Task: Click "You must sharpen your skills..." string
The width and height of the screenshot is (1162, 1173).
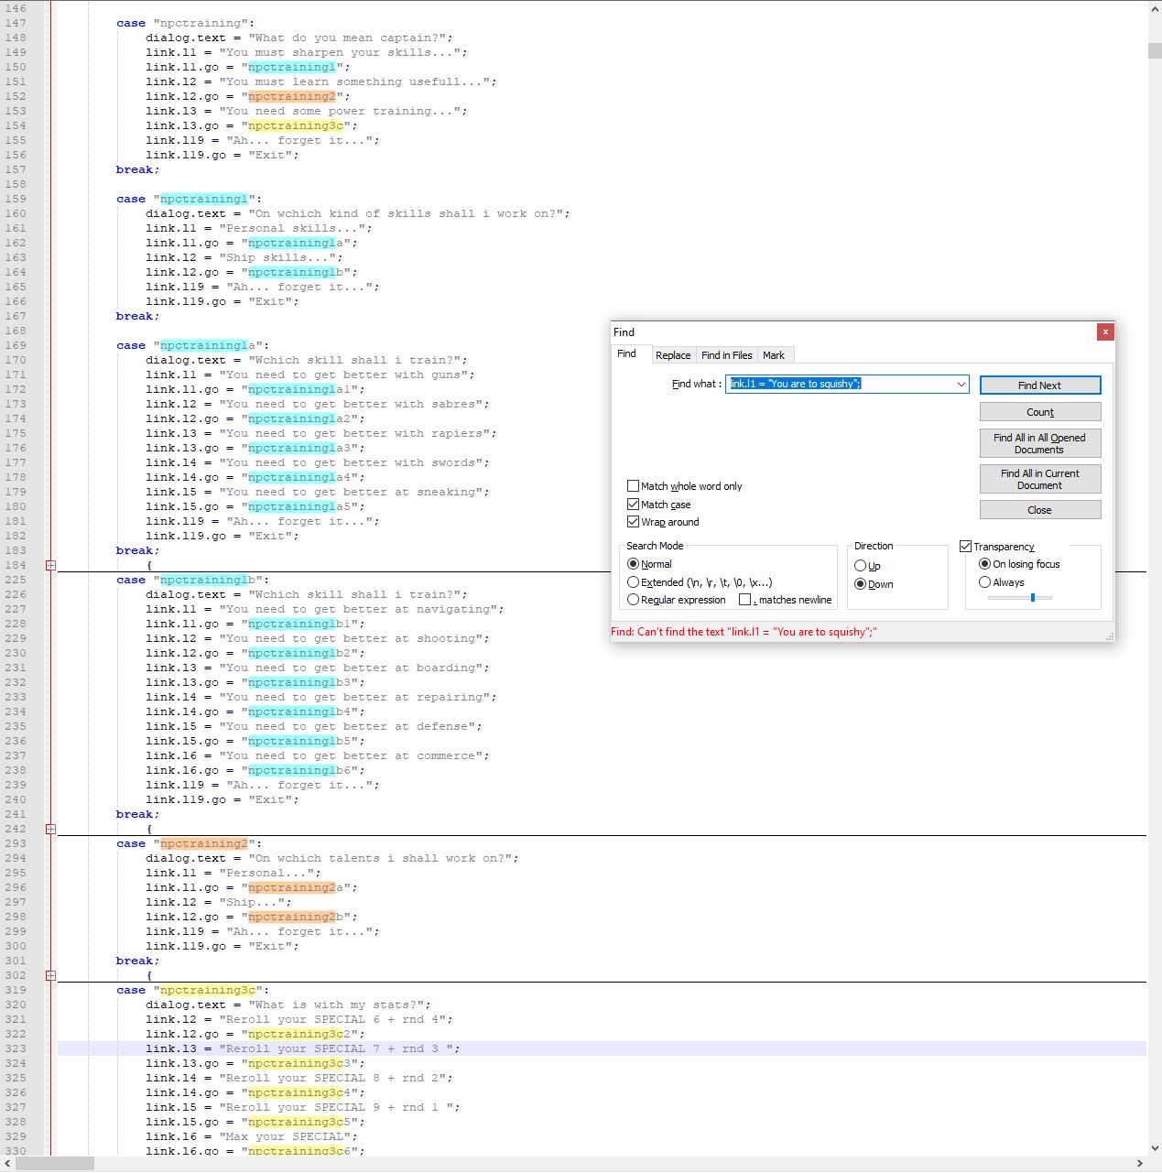Action: [x=342, y=52]
